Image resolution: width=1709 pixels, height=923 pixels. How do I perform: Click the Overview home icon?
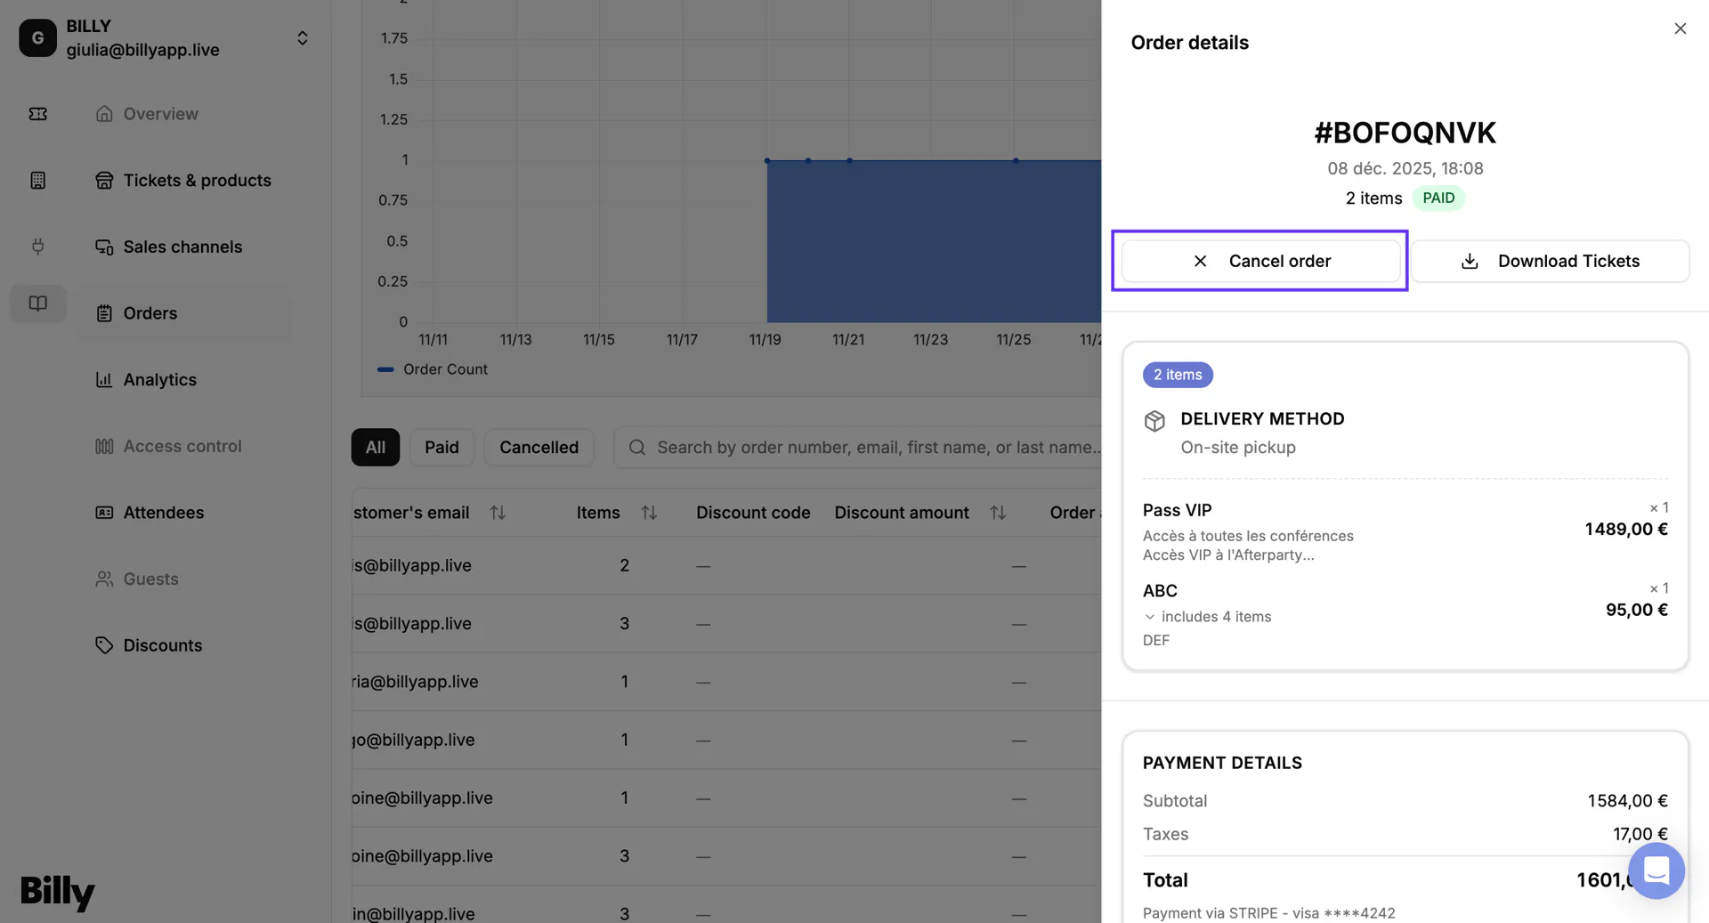104,114
